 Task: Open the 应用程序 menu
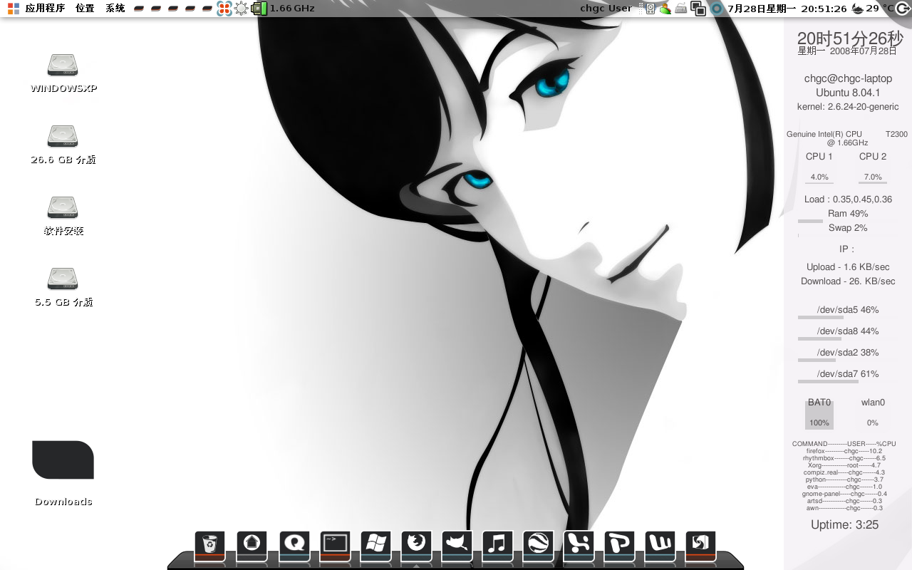click(x=45, y=9)
